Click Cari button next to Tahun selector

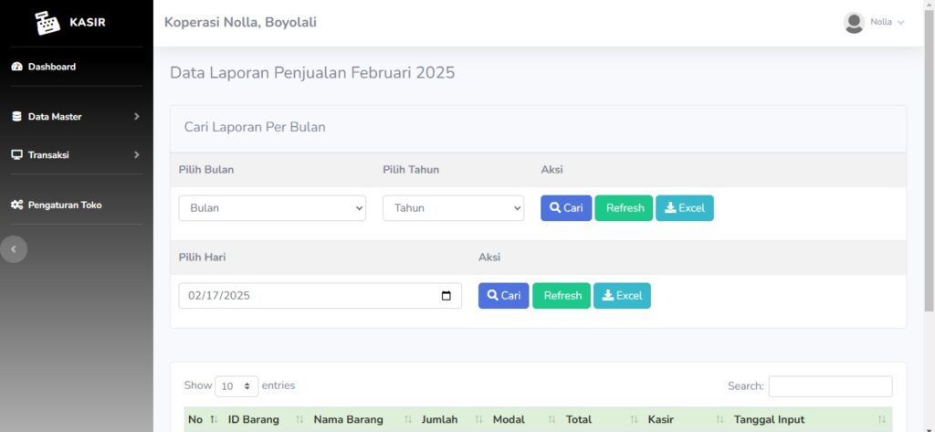click(566, 208)
